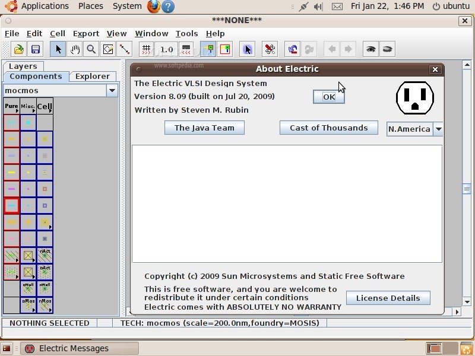Click the License Details button
The width and height of the screenshot is (475, 356).
point(388,298)
